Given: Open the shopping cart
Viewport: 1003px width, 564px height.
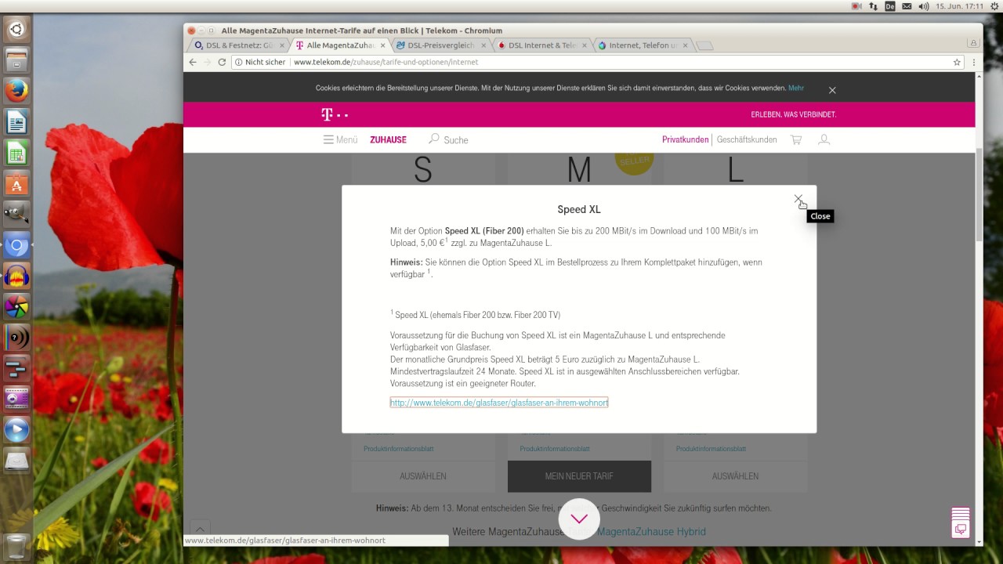Looking at the screenshot, I should click(796, 139).
